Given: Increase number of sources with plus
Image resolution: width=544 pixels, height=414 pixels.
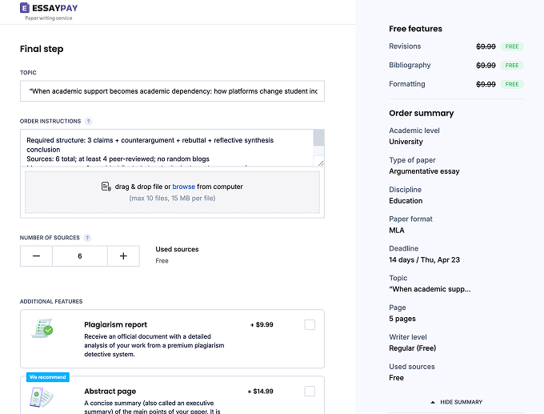Looking at the screenshot, I should (x=123, y=256).
